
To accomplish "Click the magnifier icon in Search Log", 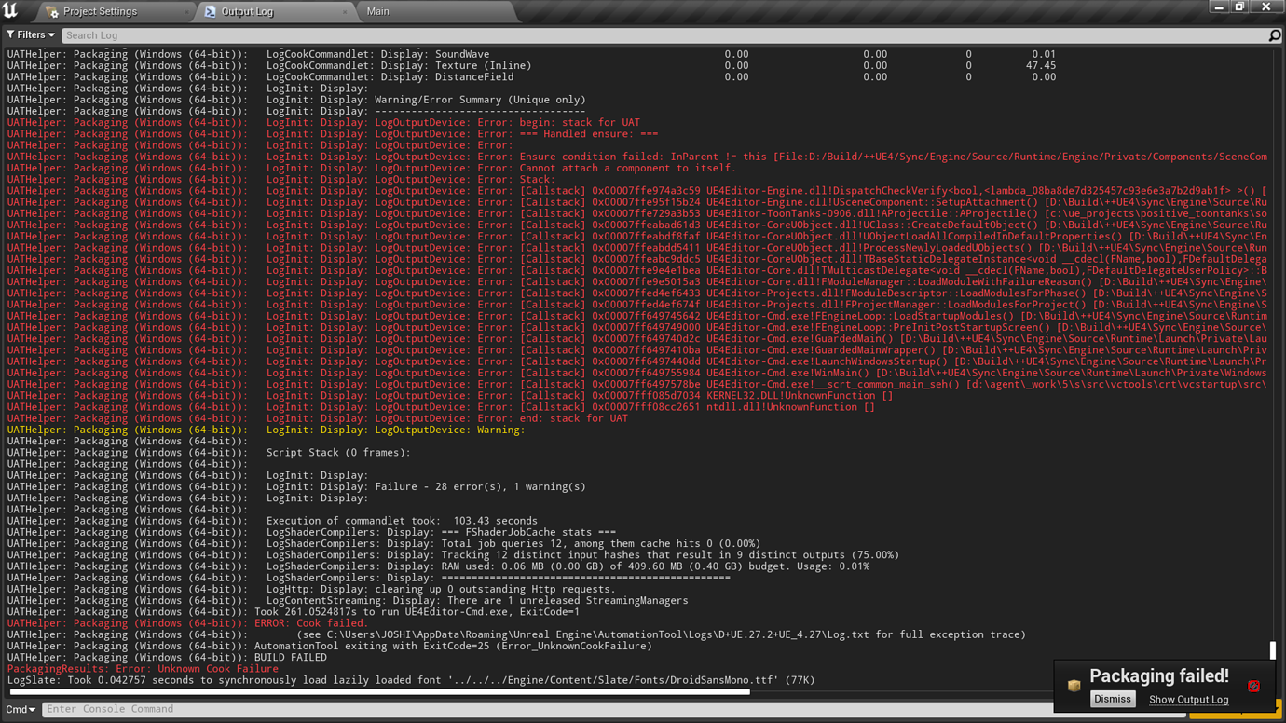I will (x=1275, y=35).
